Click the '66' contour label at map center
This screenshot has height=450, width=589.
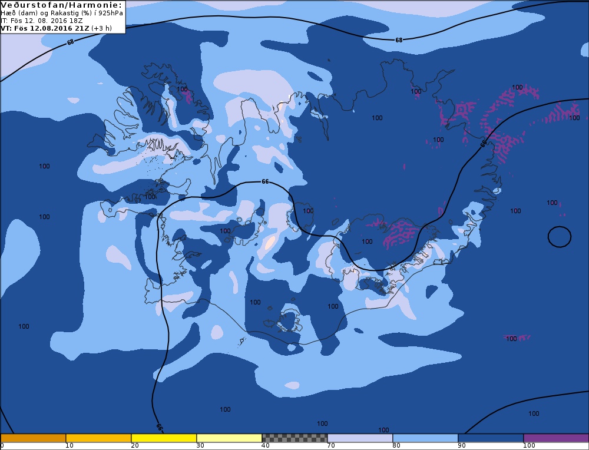click(x=265, y=182)
